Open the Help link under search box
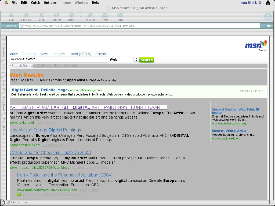Screen dimensions: 275x206 point(57,66)
